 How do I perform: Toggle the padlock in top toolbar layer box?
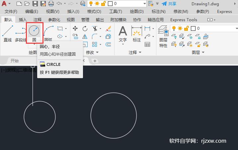103,4
